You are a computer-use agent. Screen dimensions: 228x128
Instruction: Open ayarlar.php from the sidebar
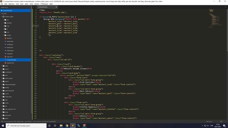10,41
